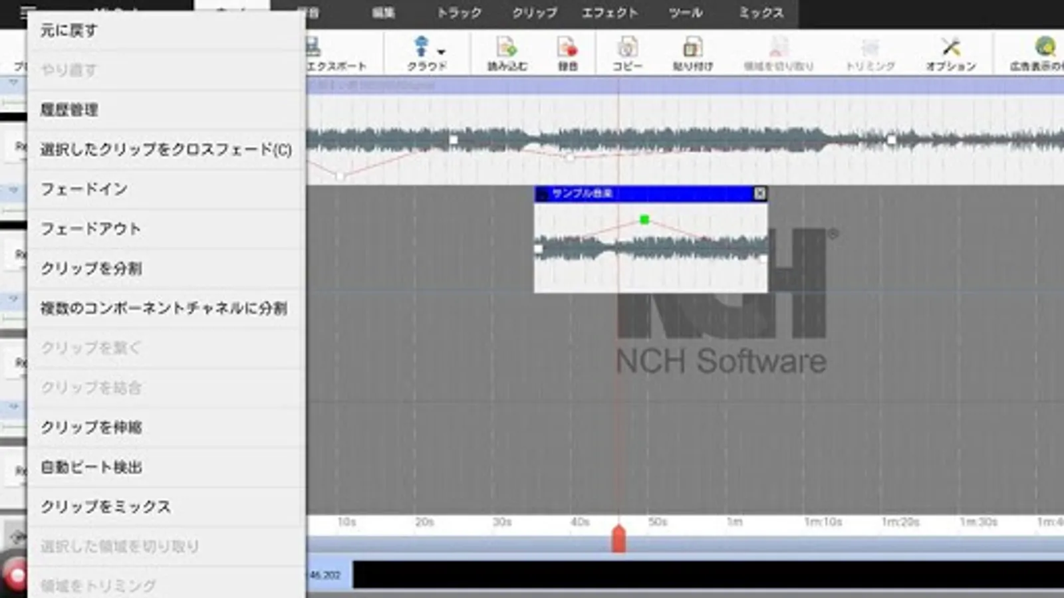1064x598 pixels.
Task: Click the 10s mark on the timeline ruler
Action: pos(346,522)
